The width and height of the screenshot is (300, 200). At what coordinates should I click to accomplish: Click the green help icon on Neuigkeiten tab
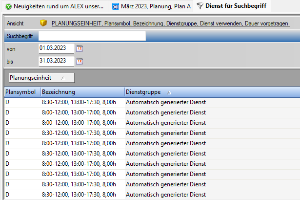pyautogui.click(x=8, y=7)
